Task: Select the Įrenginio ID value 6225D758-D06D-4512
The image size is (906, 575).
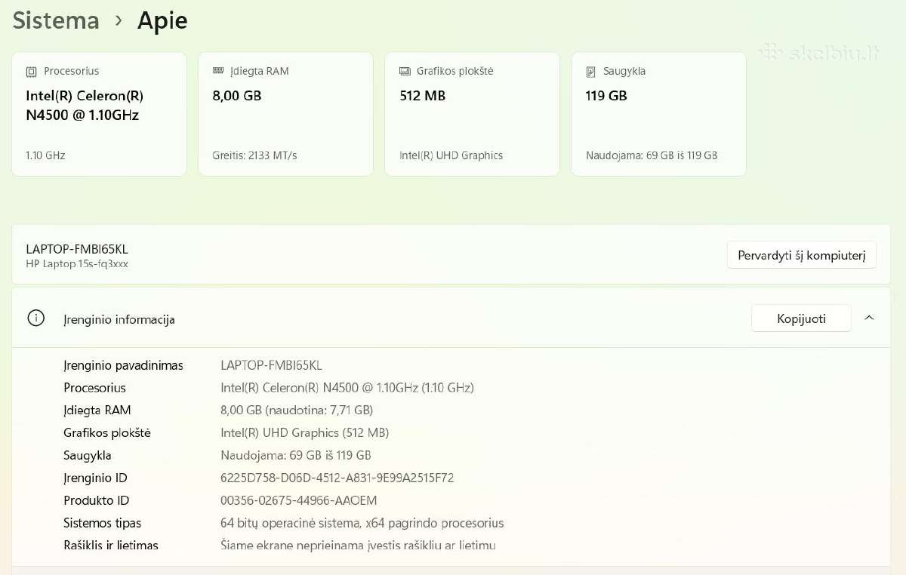Action: pyautogui.click(x=337, y=478)
